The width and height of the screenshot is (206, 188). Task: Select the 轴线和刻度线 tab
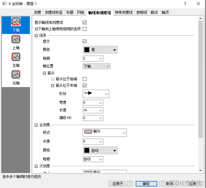100,13
